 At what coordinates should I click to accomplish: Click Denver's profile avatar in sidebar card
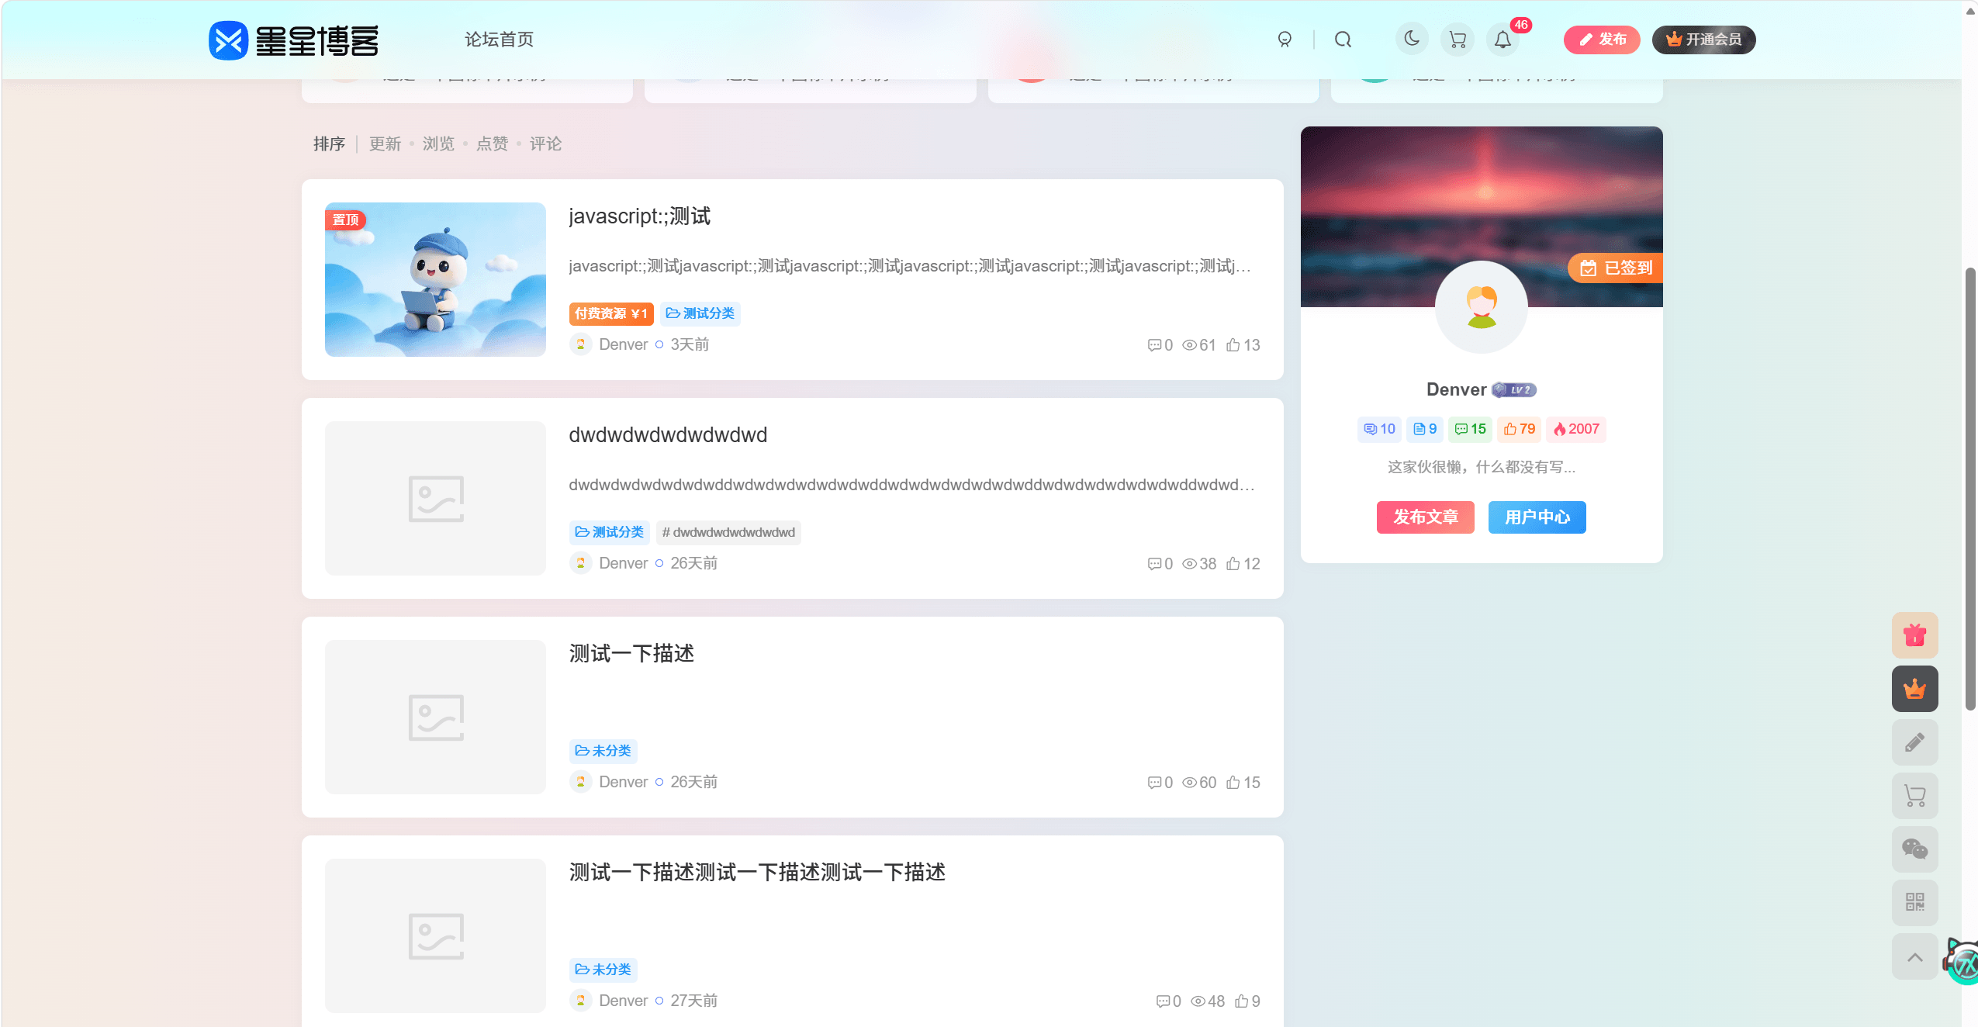coord(1482,307)
